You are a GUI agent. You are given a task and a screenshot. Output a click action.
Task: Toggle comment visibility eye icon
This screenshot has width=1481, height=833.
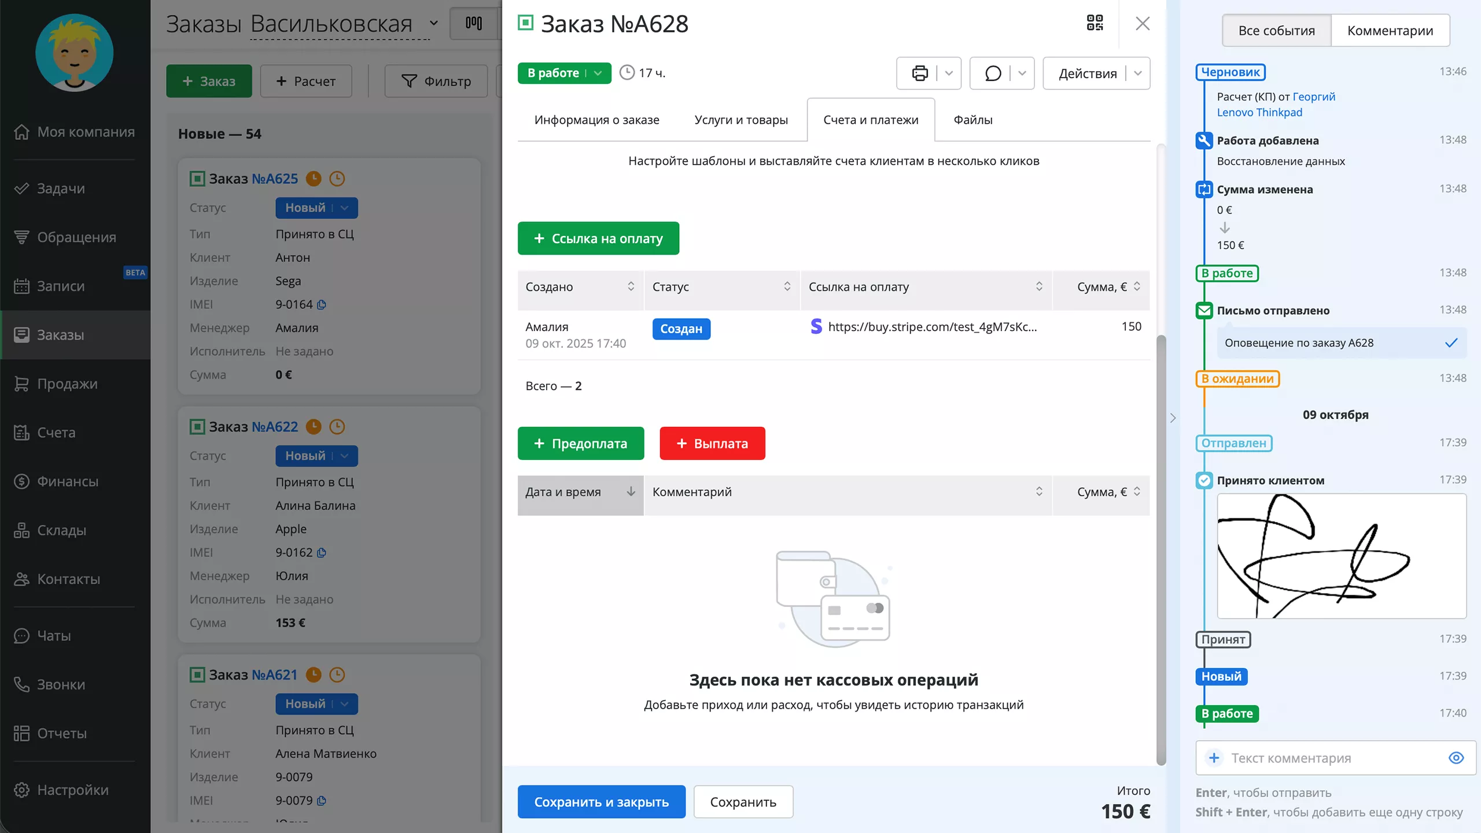click(1456, 758)
